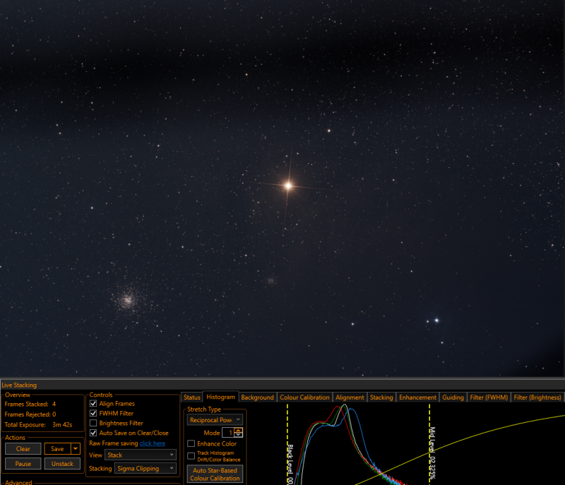
Task: Pause the live stacking
Action: [23, 463]
